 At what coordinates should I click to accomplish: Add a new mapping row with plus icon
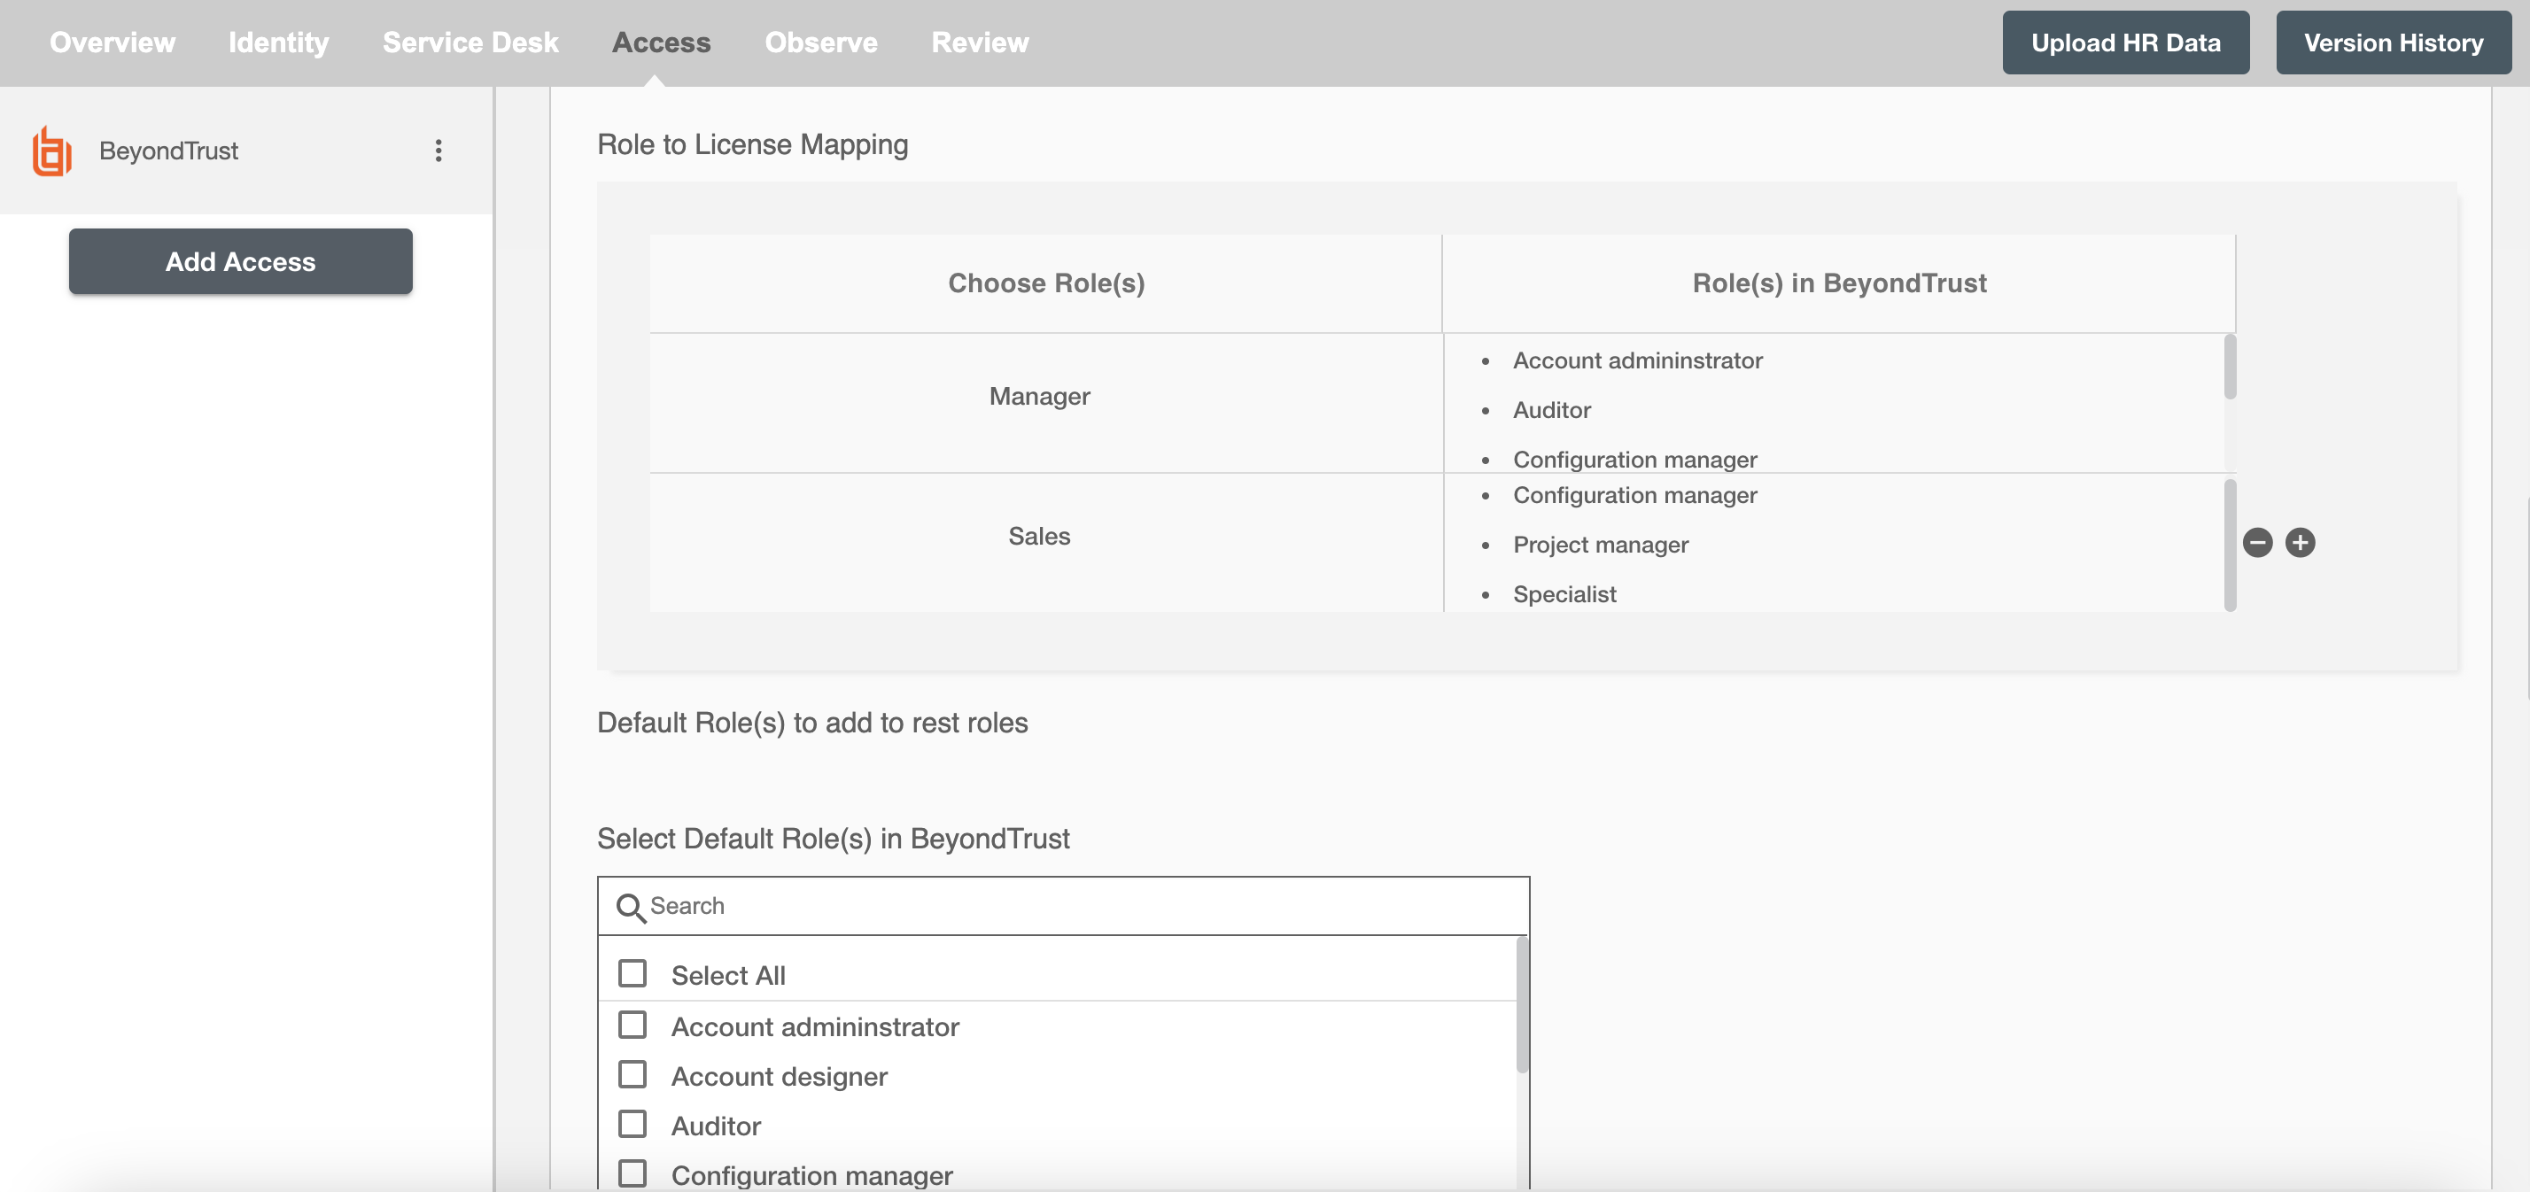click(x=2301, y=542)
